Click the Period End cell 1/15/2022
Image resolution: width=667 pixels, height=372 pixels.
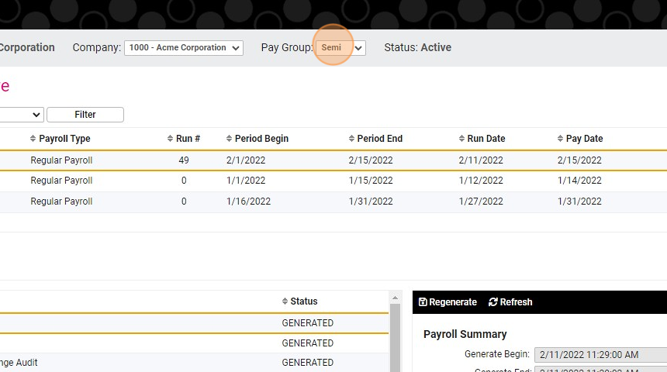coord(371,181)
